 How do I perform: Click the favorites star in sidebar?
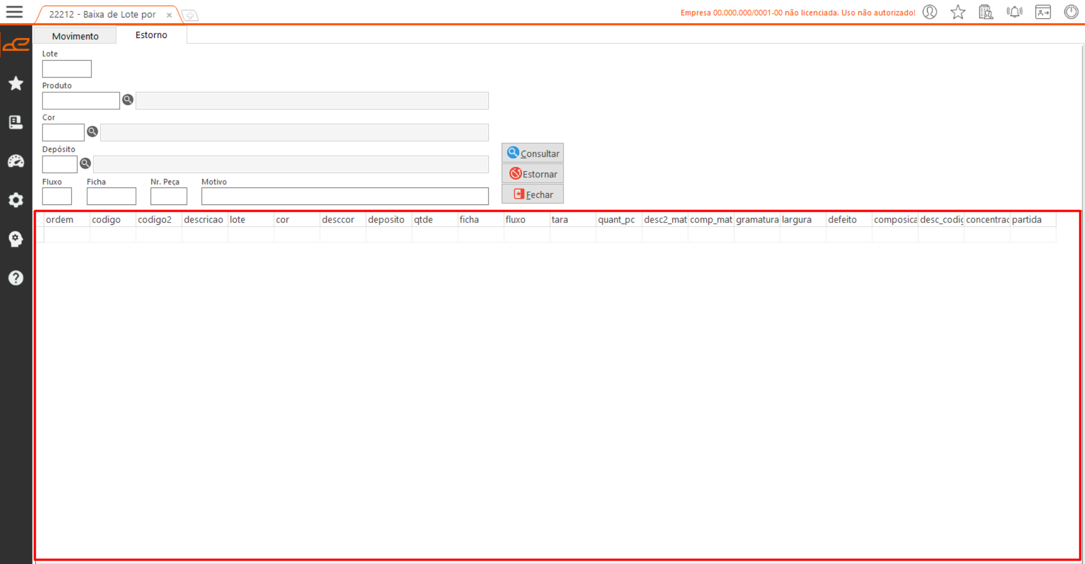coord(16,84)
